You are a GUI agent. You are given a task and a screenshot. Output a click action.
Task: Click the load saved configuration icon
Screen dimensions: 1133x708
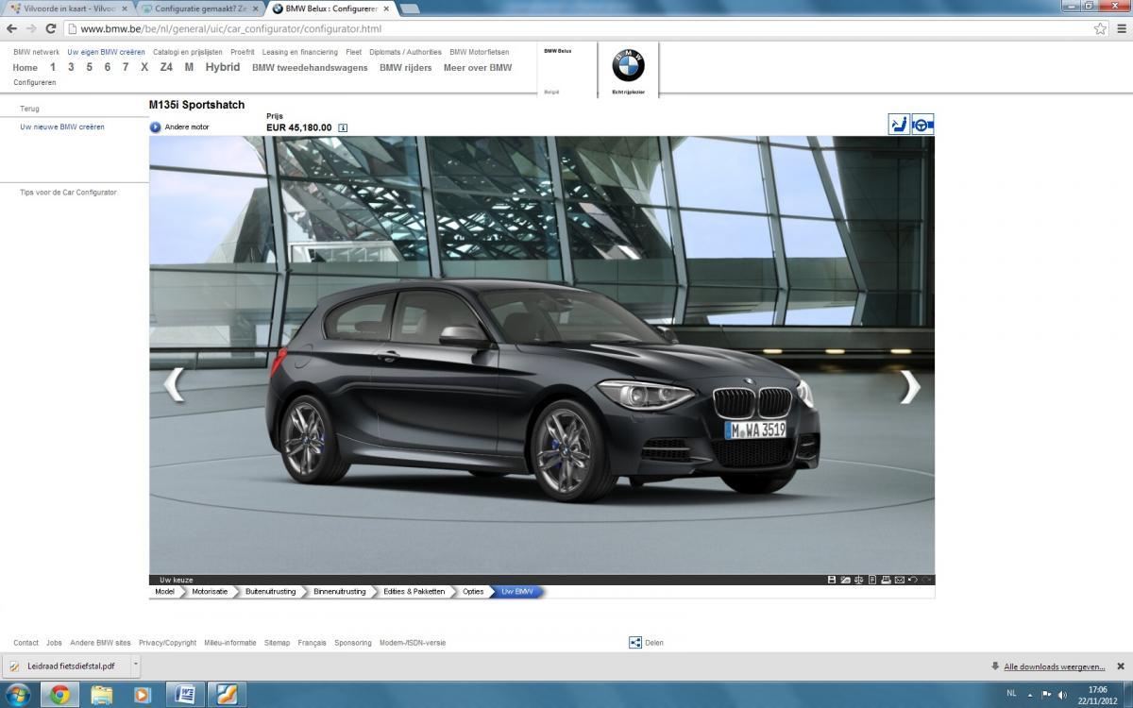click(x=846, y=580)
